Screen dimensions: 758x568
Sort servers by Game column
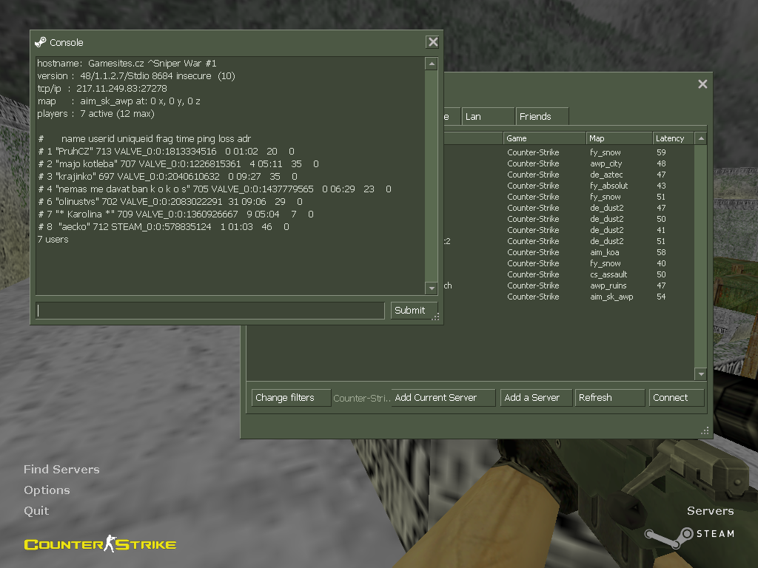point(544,138)
